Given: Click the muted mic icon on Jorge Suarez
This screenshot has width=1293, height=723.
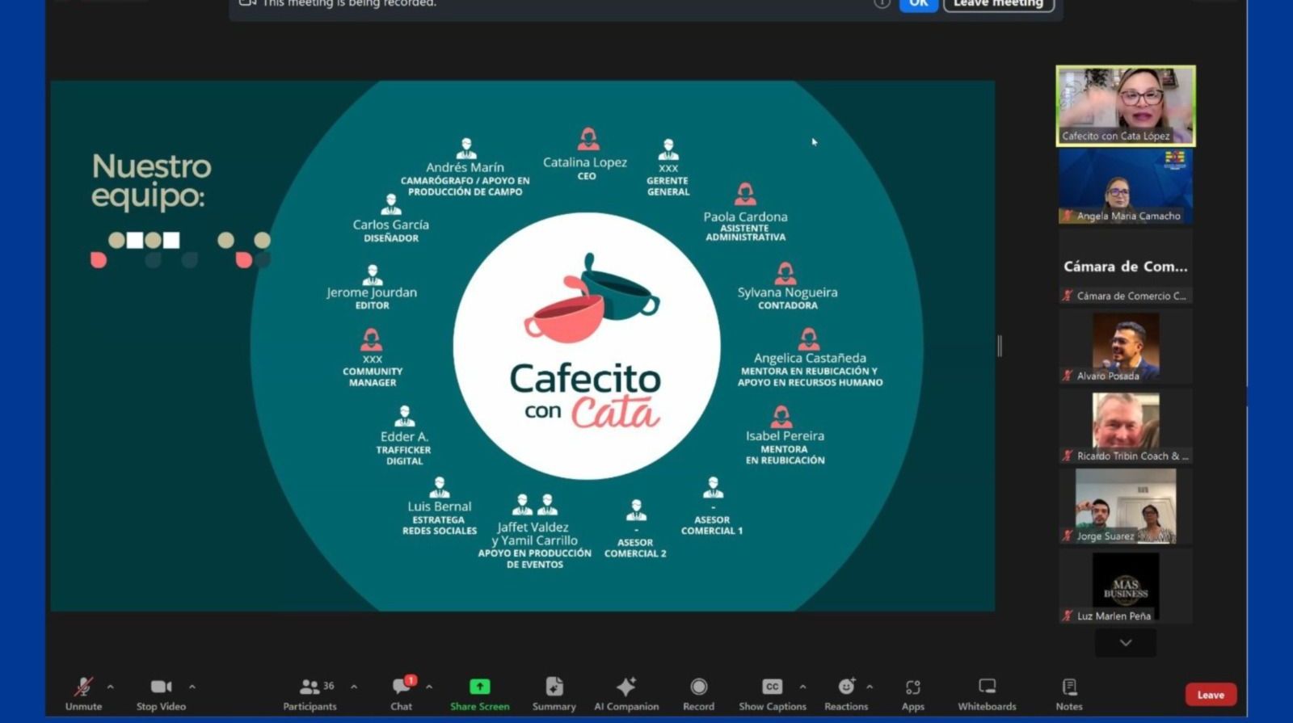Looking at the screenshot, I should coord(1068,536).
